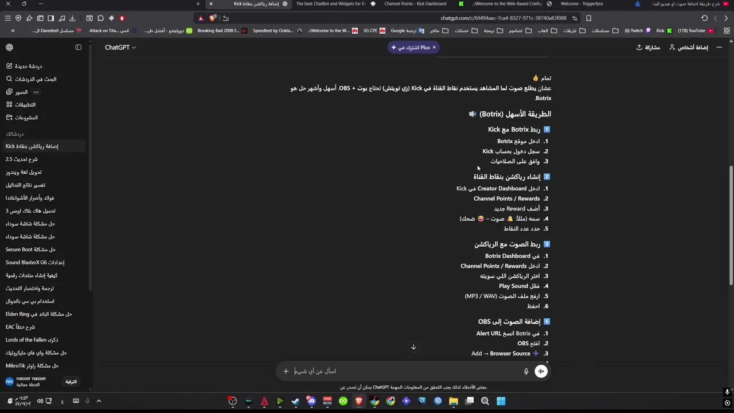Click the plus attach icon in the composer

pyautogui.click(x=286, y=371)
